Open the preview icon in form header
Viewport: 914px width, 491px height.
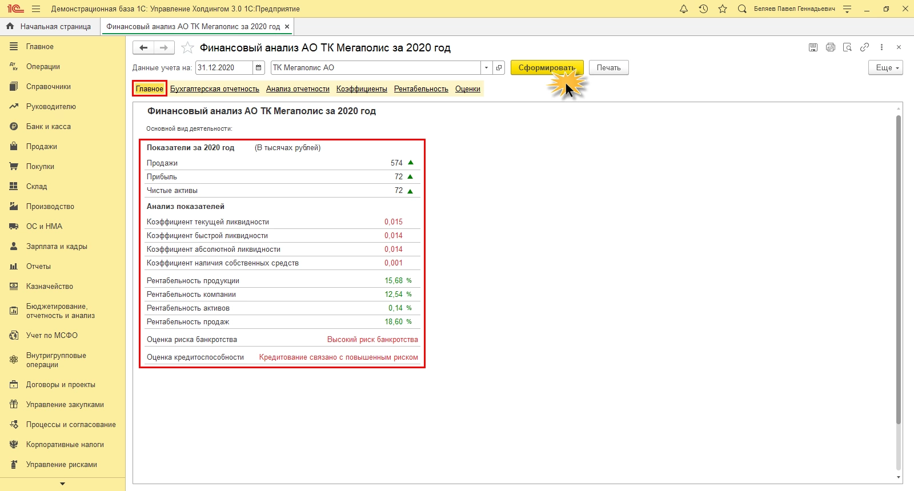848,47
